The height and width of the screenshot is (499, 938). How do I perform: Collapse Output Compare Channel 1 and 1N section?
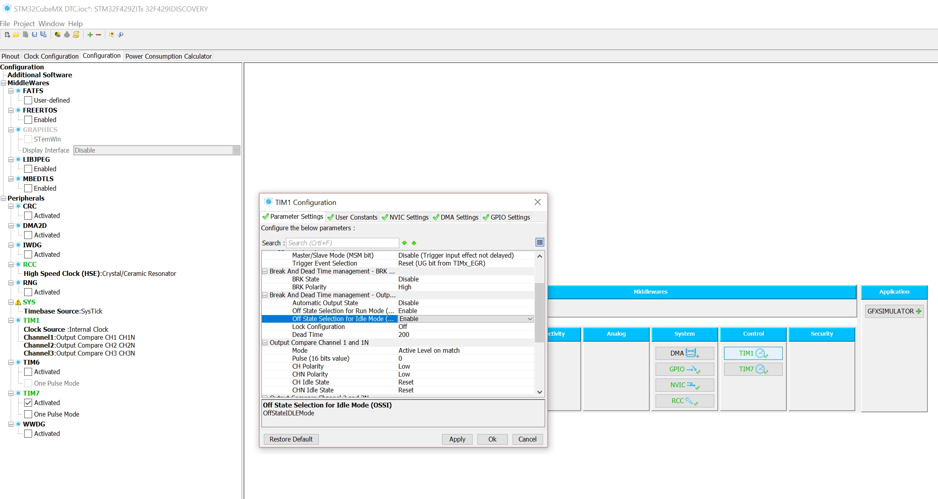click(265, 342)
